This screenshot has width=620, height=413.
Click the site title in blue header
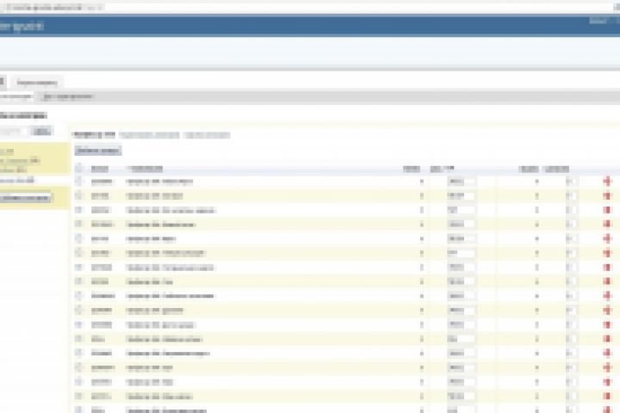[22, 26]
